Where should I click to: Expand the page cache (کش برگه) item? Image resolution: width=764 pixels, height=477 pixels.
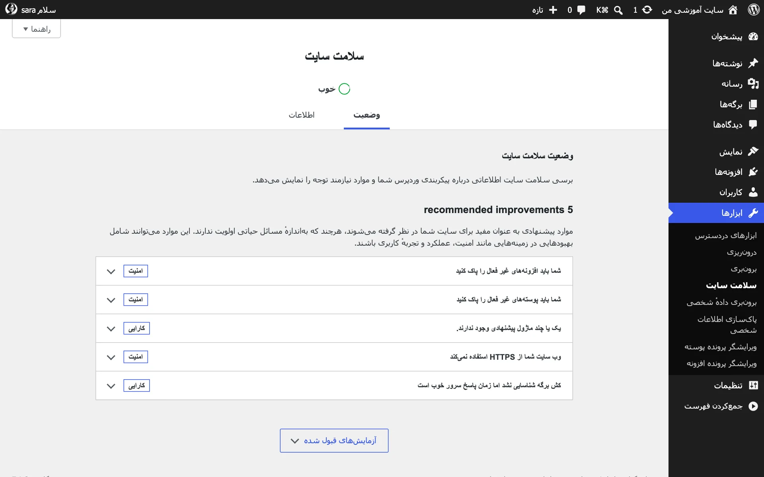click(334, 386)
